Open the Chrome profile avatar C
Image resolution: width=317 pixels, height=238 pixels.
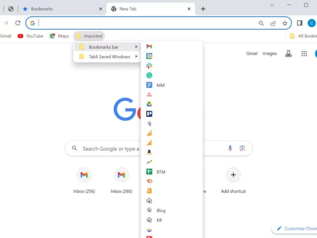pos(312,23)
